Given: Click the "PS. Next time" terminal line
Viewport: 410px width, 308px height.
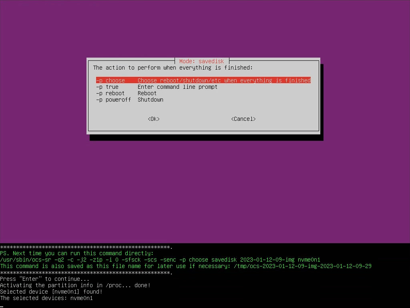Looking at the screenshot, I should click(x=76, y=253).
